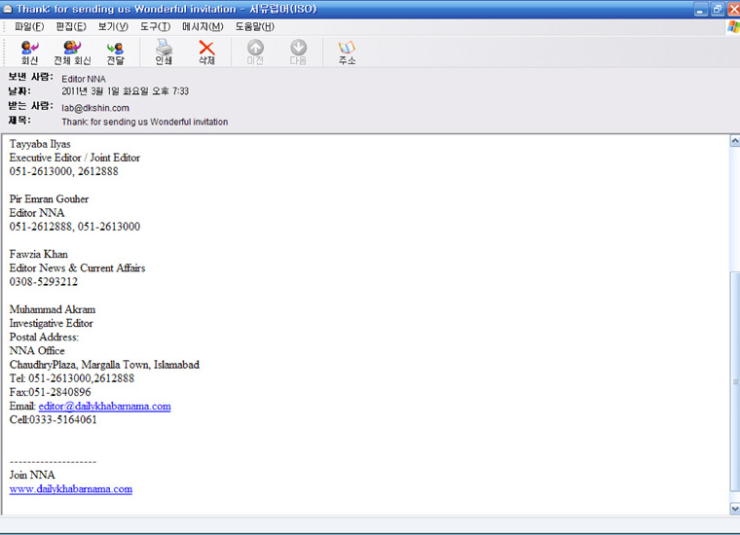Open the 도움말(H) help menu

coord(254,26)
